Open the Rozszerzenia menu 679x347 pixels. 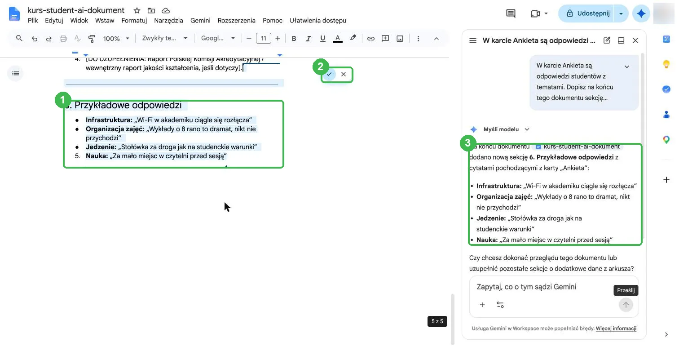click(237, 20)
